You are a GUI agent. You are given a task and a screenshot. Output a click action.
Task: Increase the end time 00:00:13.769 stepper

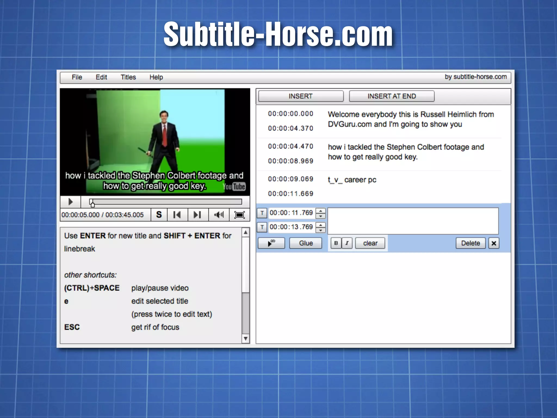(x=321, y=225)
